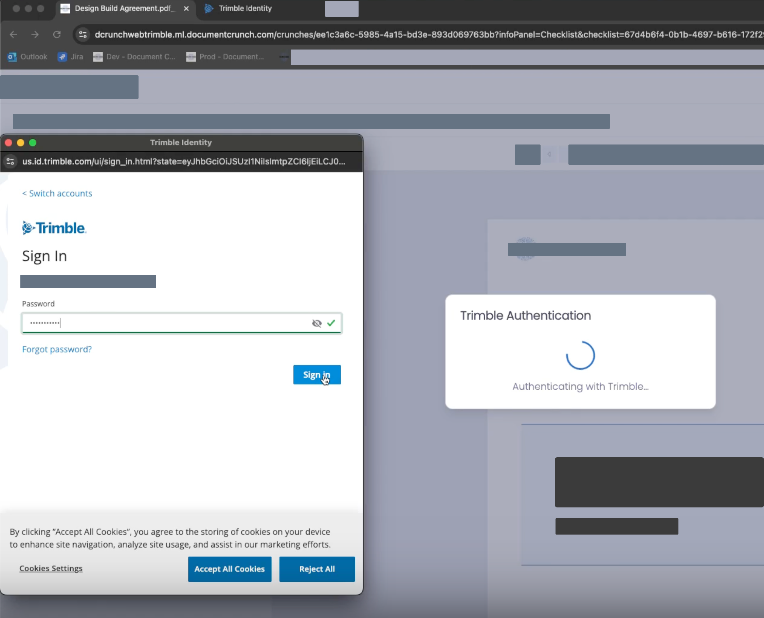Open the Outlook bookmark
Viewport: 764px width, 618px height.
(28, 57)
